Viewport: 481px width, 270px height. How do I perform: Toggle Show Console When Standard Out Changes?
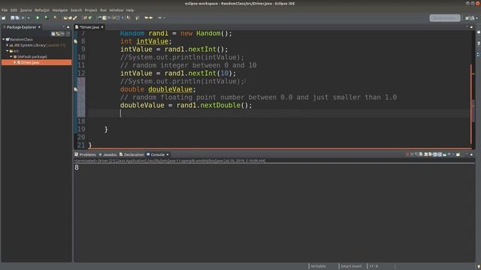pos(435,154)
